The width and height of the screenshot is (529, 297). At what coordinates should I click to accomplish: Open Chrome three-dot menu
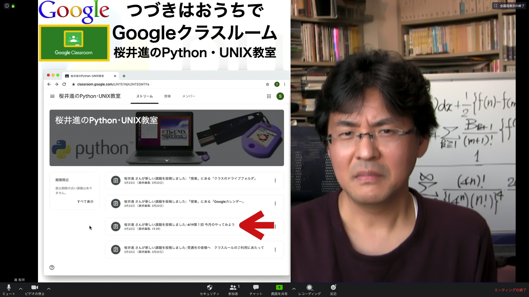click(285, 84)
